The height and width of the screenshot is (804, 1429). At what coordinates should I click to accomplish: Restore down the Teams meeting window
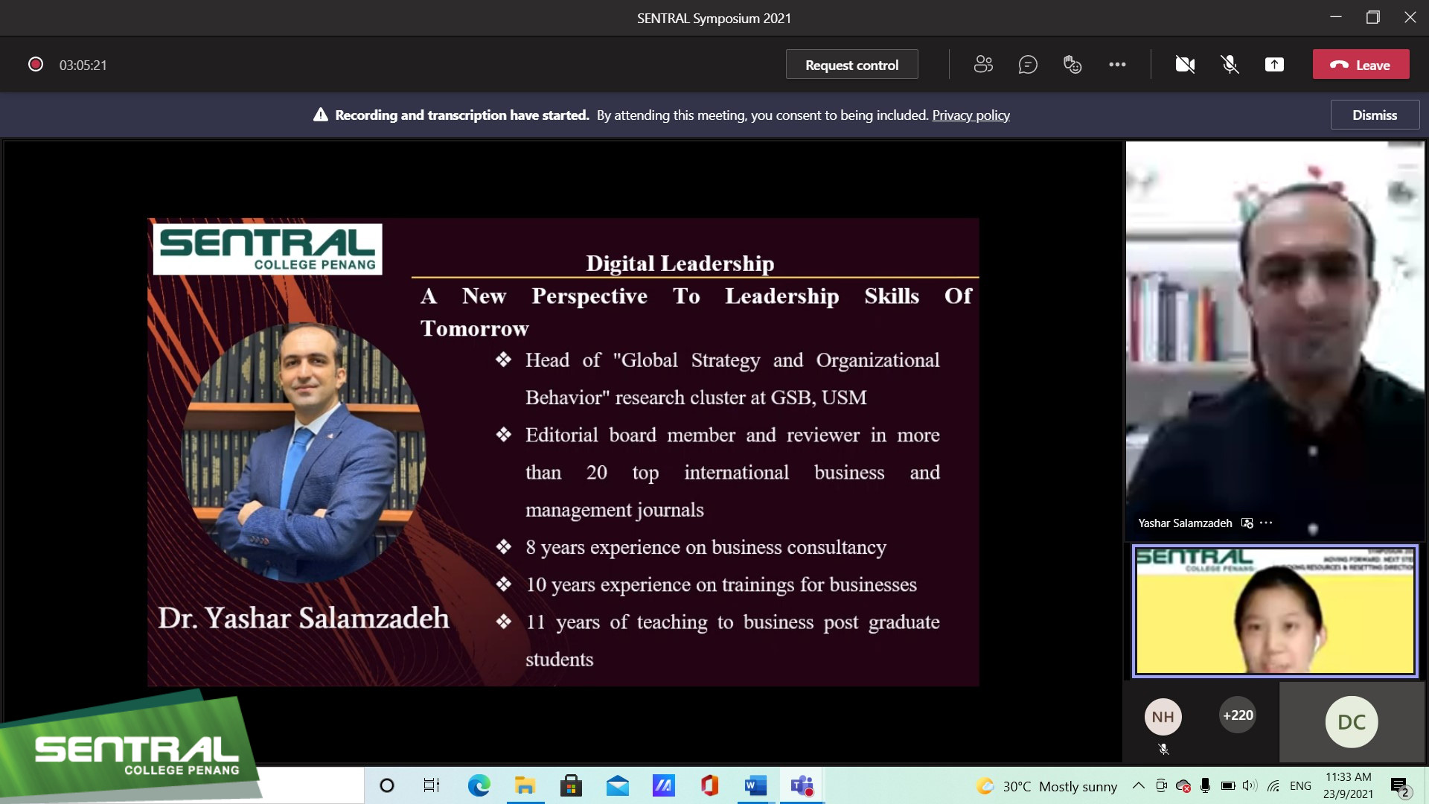pyautogui.click(x=1373, y=17)
